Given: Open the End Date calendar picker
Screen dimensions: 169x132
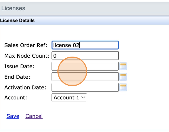Looking at the screenshot, I should coord(123,77).
